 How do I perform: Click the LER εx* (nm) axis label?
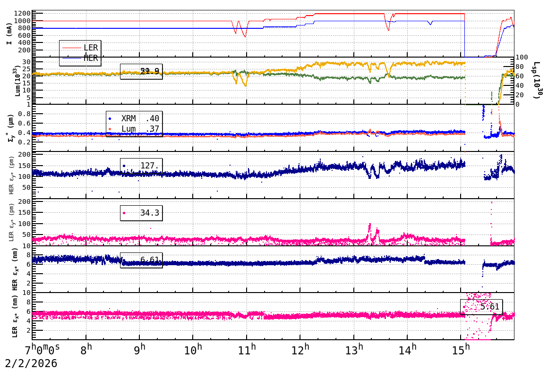15,316
